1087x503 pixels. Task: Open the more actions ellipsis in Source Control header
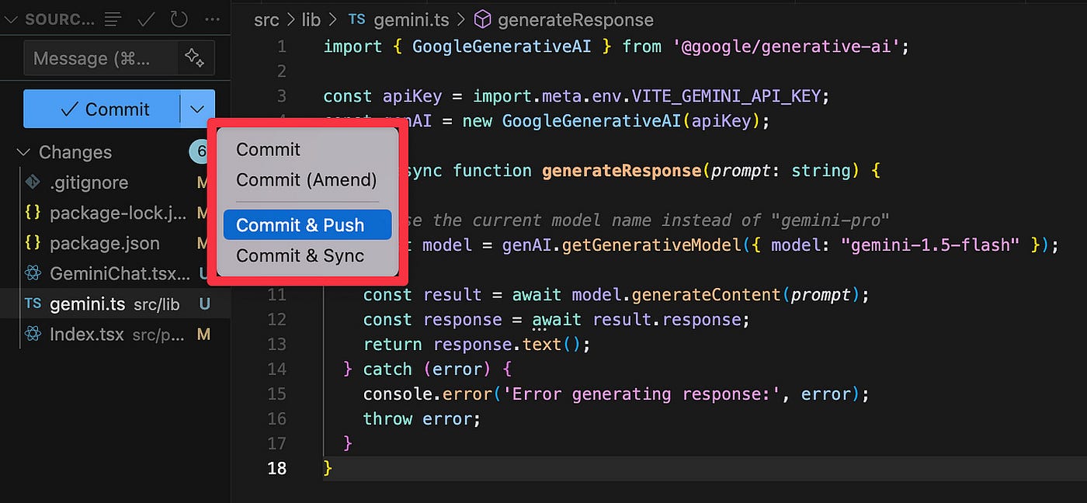[211, 19]
